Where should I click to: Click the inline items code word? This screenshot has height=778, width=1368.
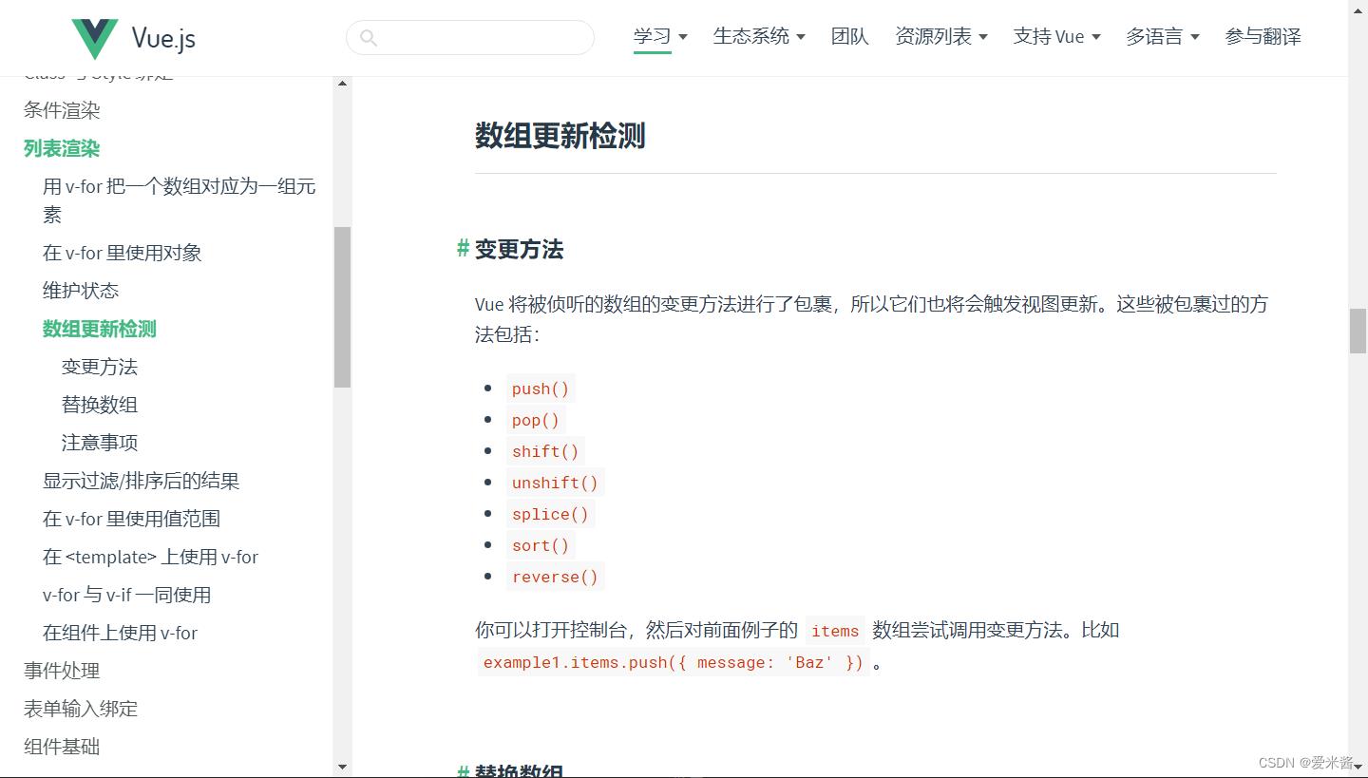835,631
